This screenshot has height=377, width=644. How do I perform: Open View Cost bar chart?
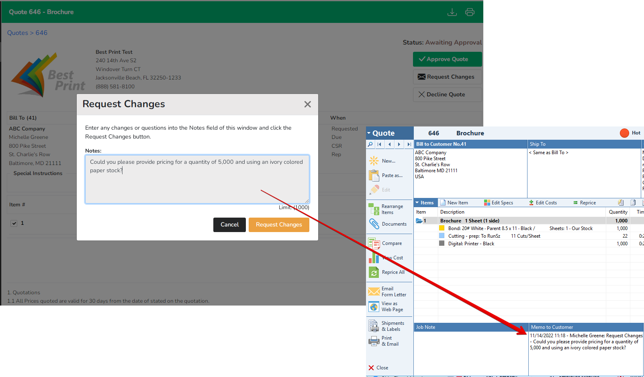[x=386, y=258]
